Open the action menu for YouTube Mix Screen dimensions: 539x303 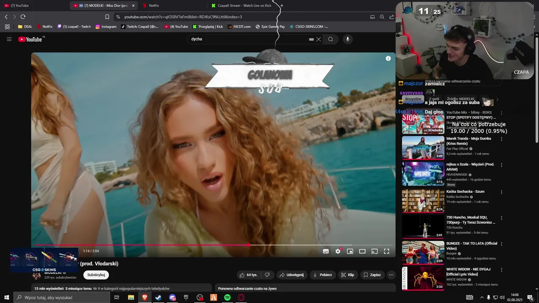click(x=502, y=113)
